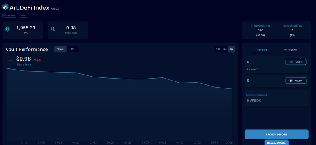Image resolution: width=316 pixels, height=145 pixels.
Task: Click the Minimum Received label
Action: tap(257, 95)
